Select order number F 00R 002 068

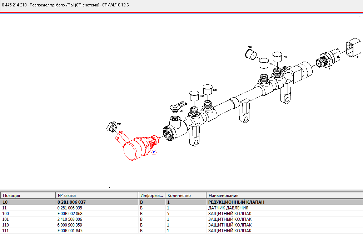(x=70, y=214)
